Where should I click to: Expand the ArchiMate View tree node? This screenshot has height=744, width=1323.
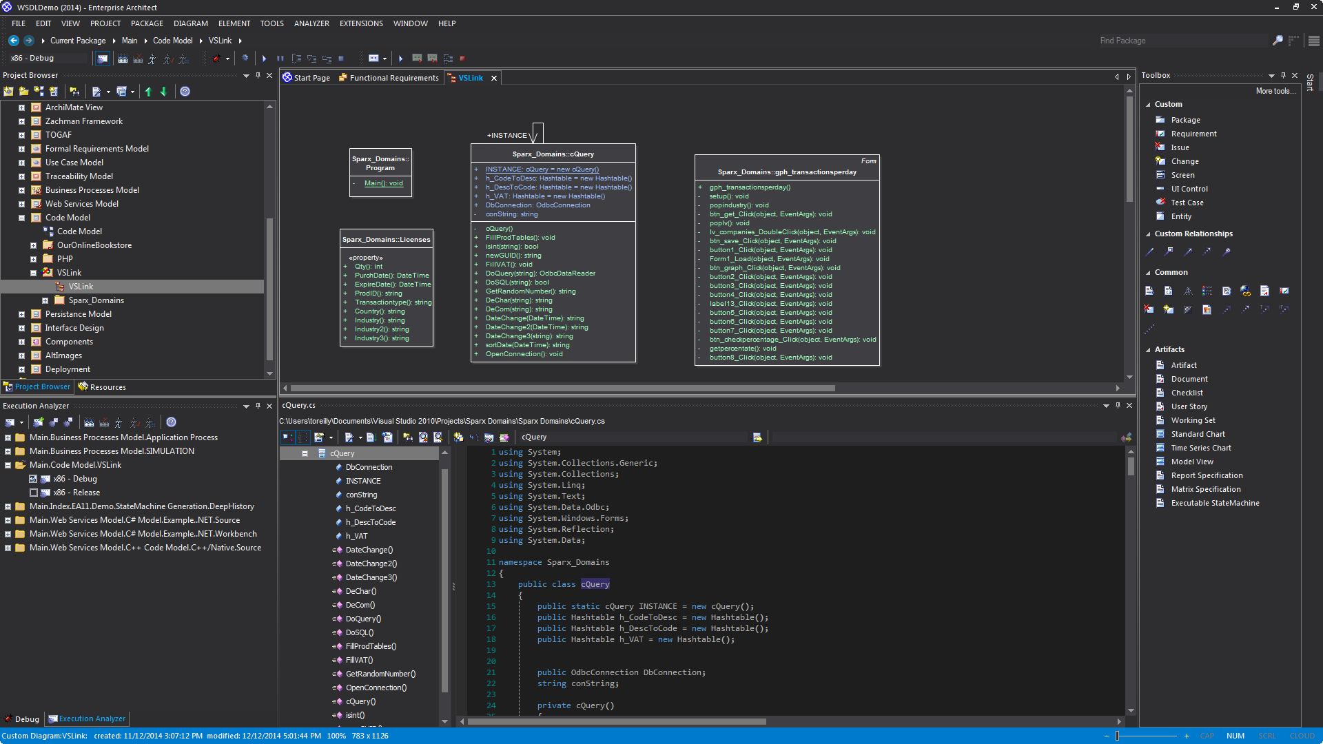(21, 107)
